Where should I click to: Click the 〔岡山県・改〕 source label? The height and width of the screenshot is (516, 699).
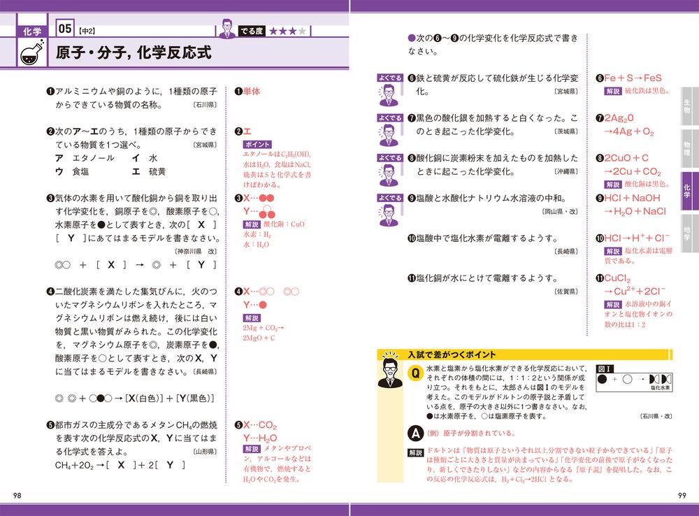click(x=560, y=211)
